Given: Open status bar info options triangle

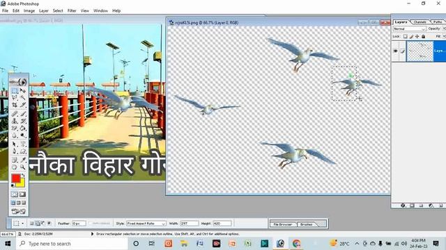Looking at the screenshot, I should click(x=92, y=234).
